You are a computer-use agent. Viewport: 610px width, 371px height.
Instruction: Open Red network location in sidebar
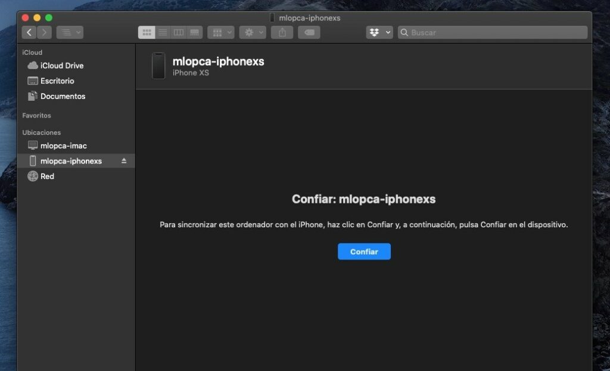coord(76,176)
